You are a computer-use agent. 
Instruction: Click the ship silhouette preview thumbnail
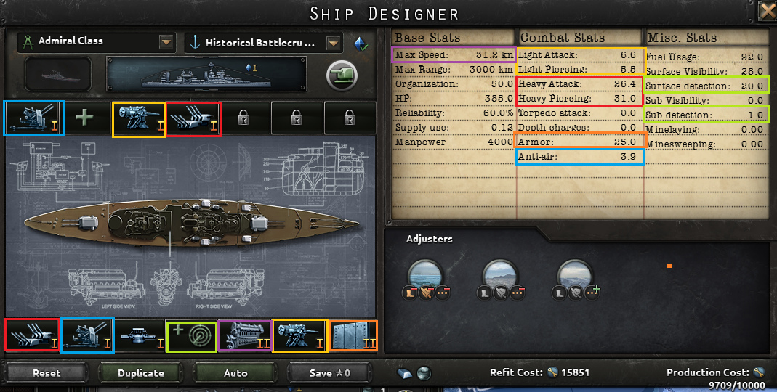[x=58, y=74]
